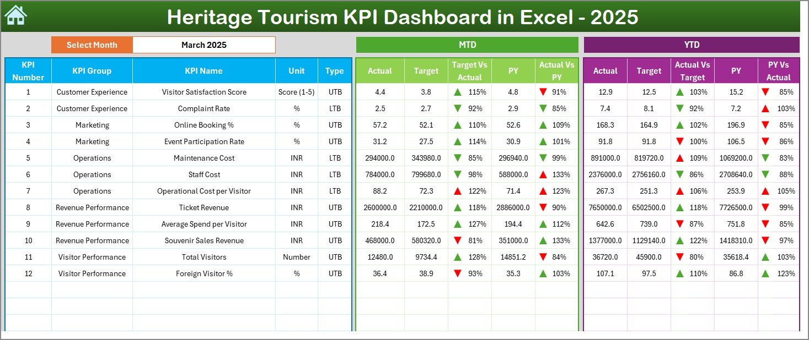Select the green MTD section header

467,45
